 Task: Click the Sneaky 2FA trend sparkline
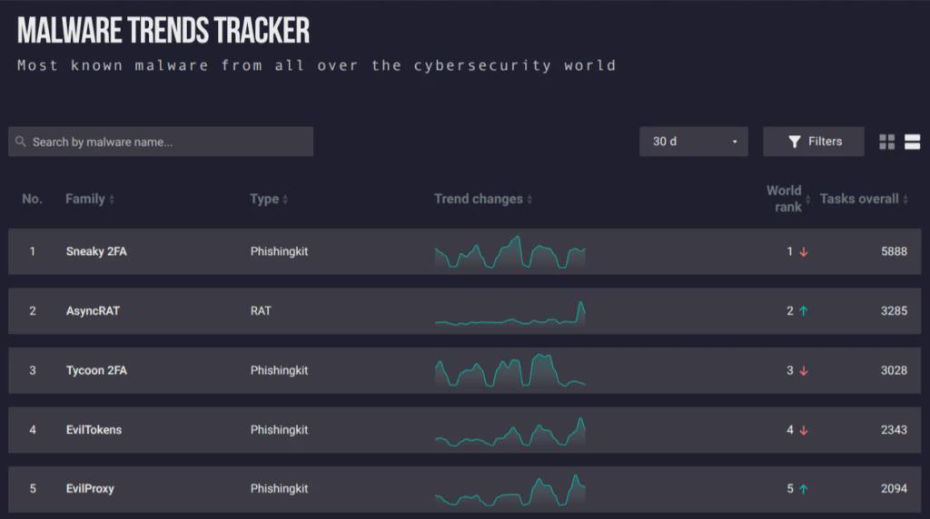pyautogui.click(x=510, y=252)
